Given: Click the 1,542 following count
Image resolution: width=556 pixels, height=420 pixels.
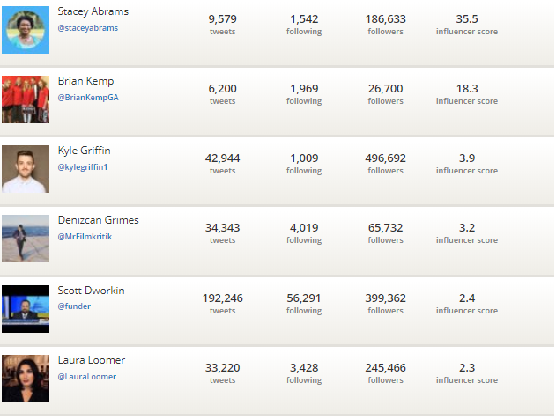Looking at the screenshot, I should pyautogui.click(x=304, y=19).
